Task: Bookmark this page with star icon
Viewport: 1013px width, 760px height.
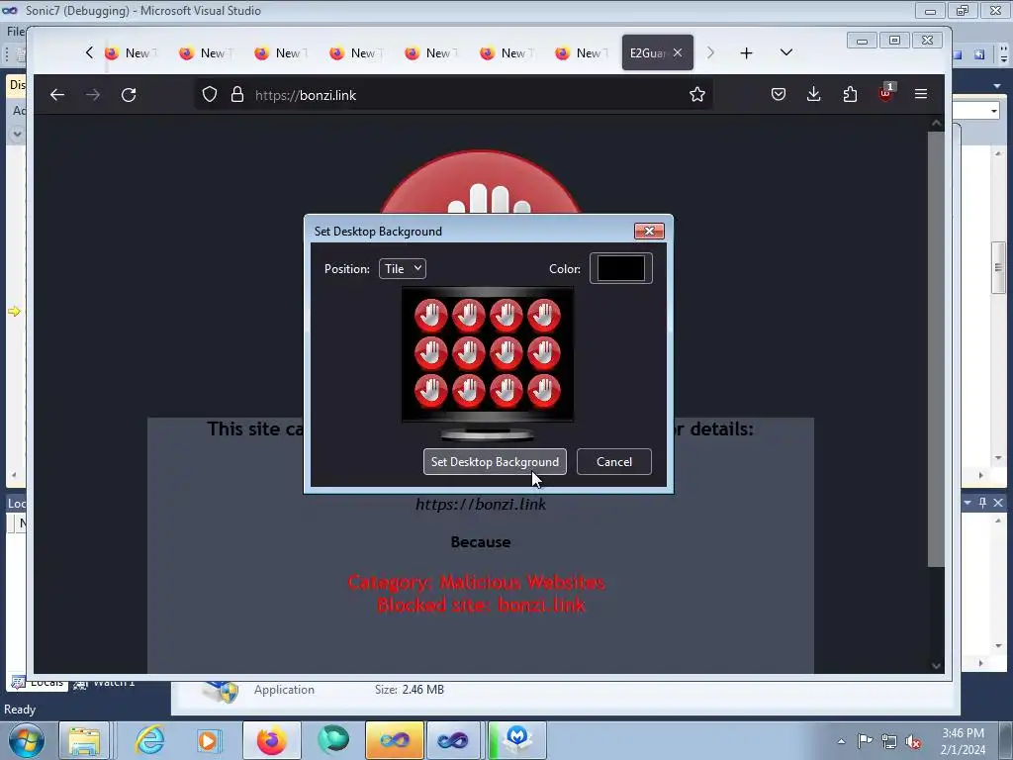Action: pyautogui.click(x=697, y=94)
